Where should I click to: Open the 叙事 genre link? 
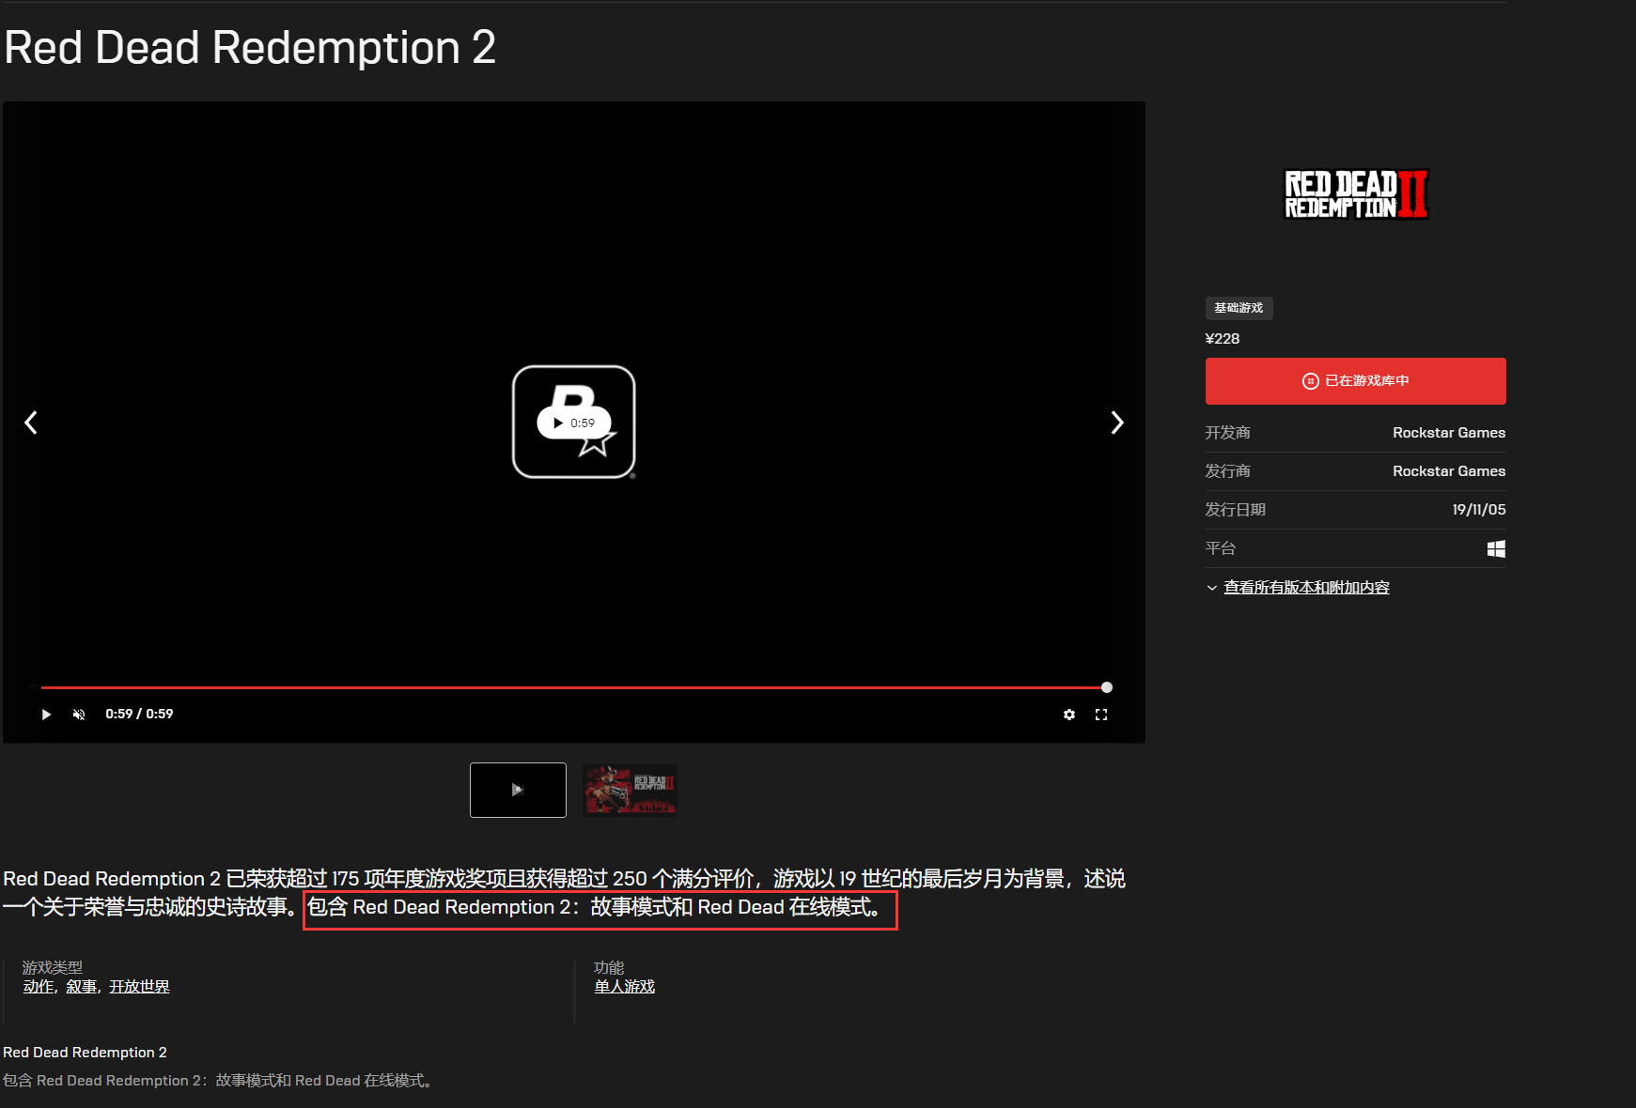[82, 987]
